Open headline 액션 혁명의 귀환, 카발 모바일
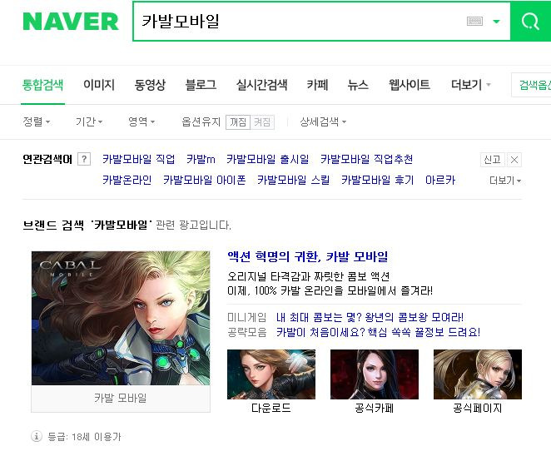551x456 pixels. pyautogui.click(x=308, y=256)
